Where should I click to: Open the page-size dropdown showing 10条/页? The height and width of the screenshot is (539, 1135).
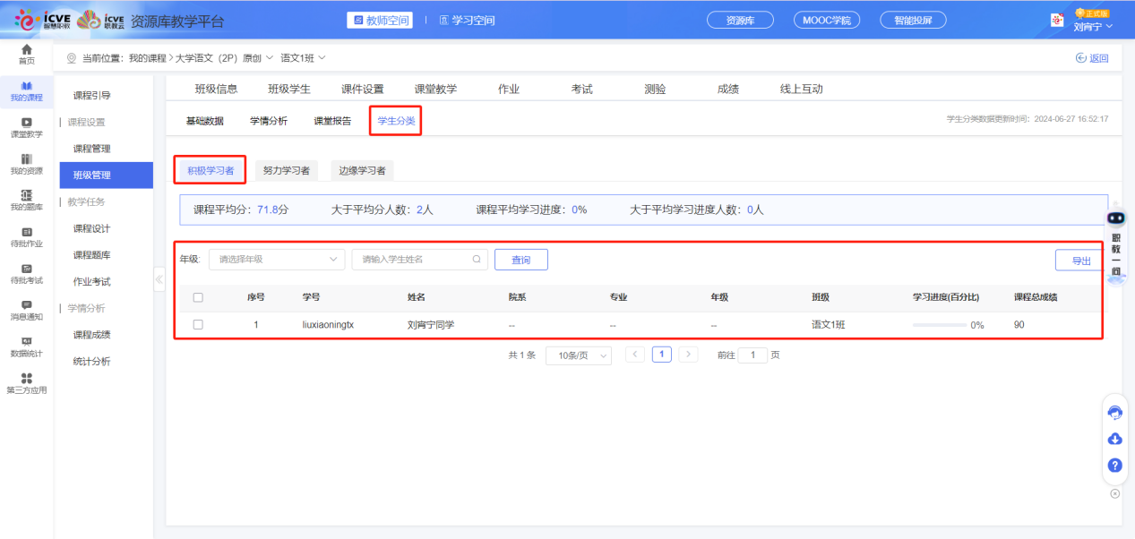point(578,354)
